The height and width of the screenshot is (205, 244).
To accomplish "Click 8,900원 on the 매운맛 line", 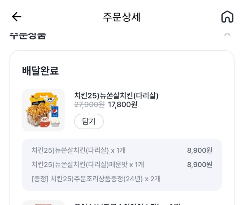I will coord(200,165).
